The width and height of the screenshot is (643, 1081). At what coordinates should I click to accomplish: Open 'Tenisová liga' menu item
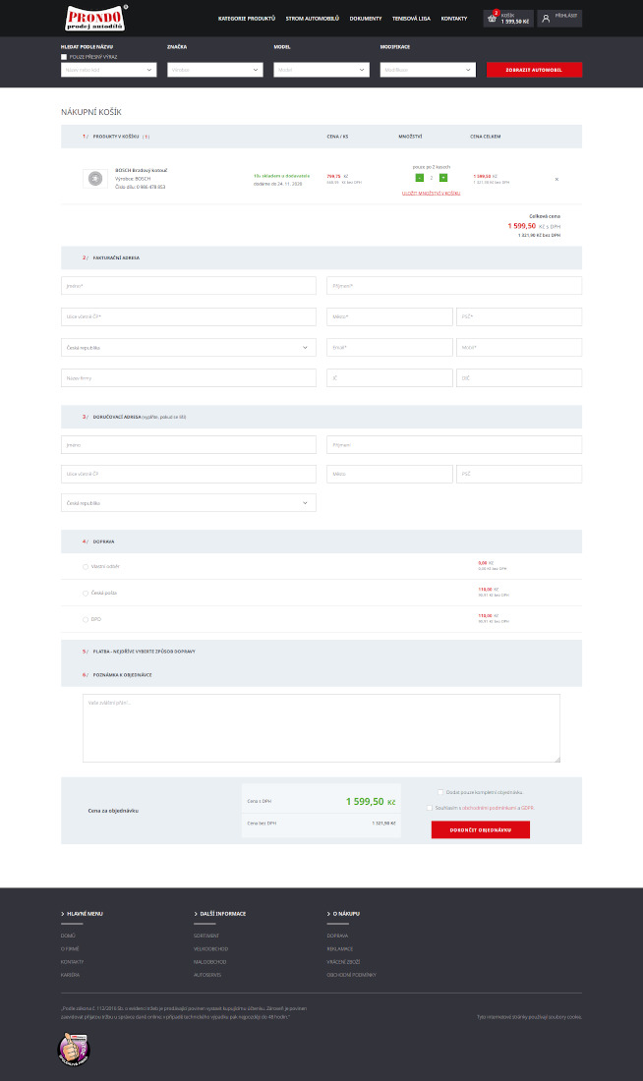point(411,19)
